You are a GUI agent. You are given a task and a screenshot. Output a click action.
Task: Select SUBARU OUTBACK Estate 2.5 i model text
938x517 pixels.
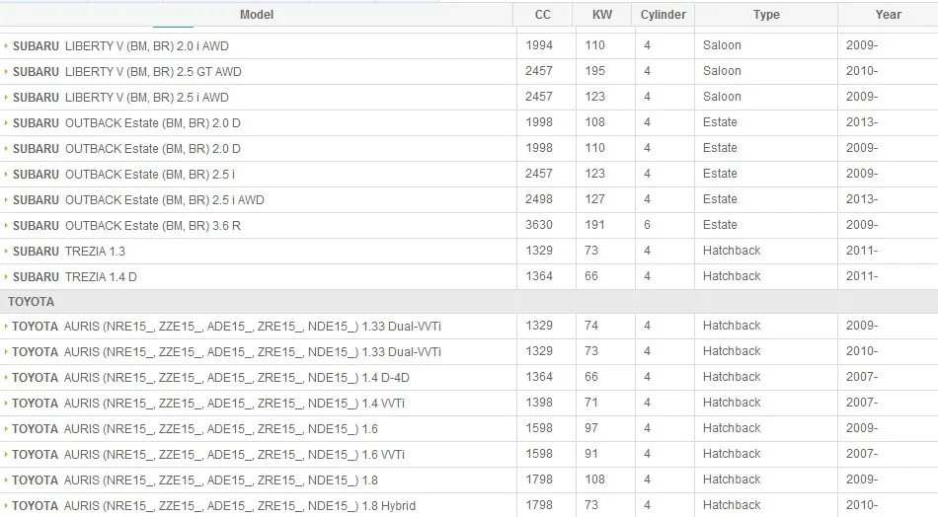click(123, 175)
